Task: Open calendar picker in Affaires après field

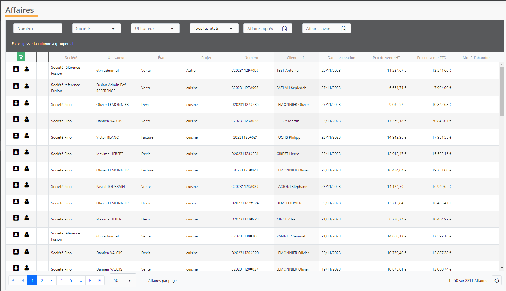Action: [285, 29]
